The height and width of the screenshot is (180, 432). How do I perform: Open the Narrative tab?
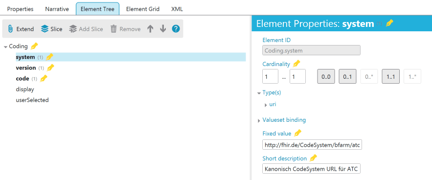[57, 9]
